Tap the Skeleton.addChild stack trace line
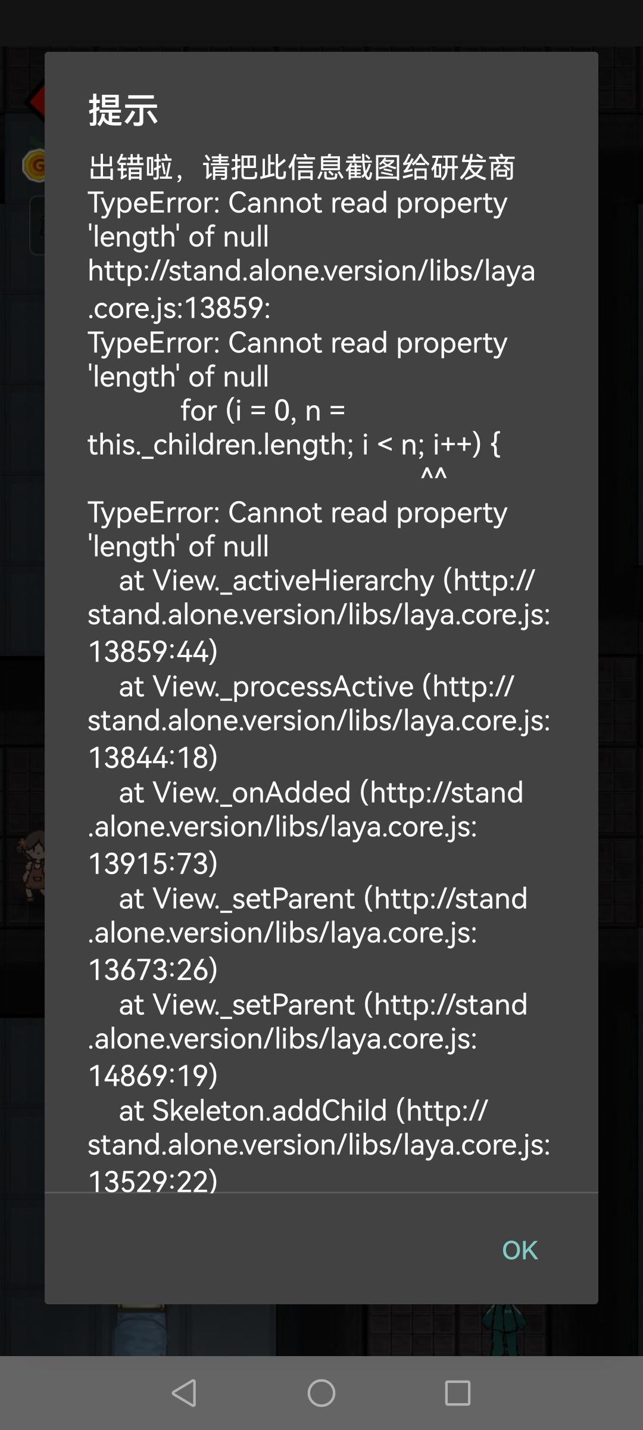The image size is (643, 1430). click(302, 1111)
